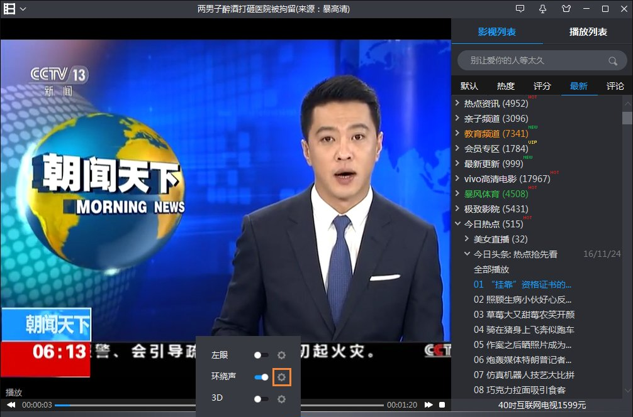Click the search magnifier icon
The image size is (633, 417).
[x=612, y=61]
